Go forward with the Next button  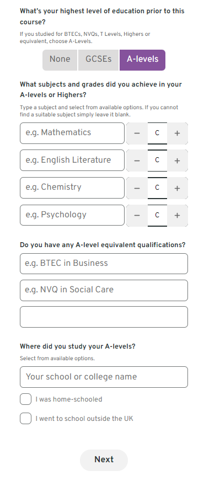104,460
